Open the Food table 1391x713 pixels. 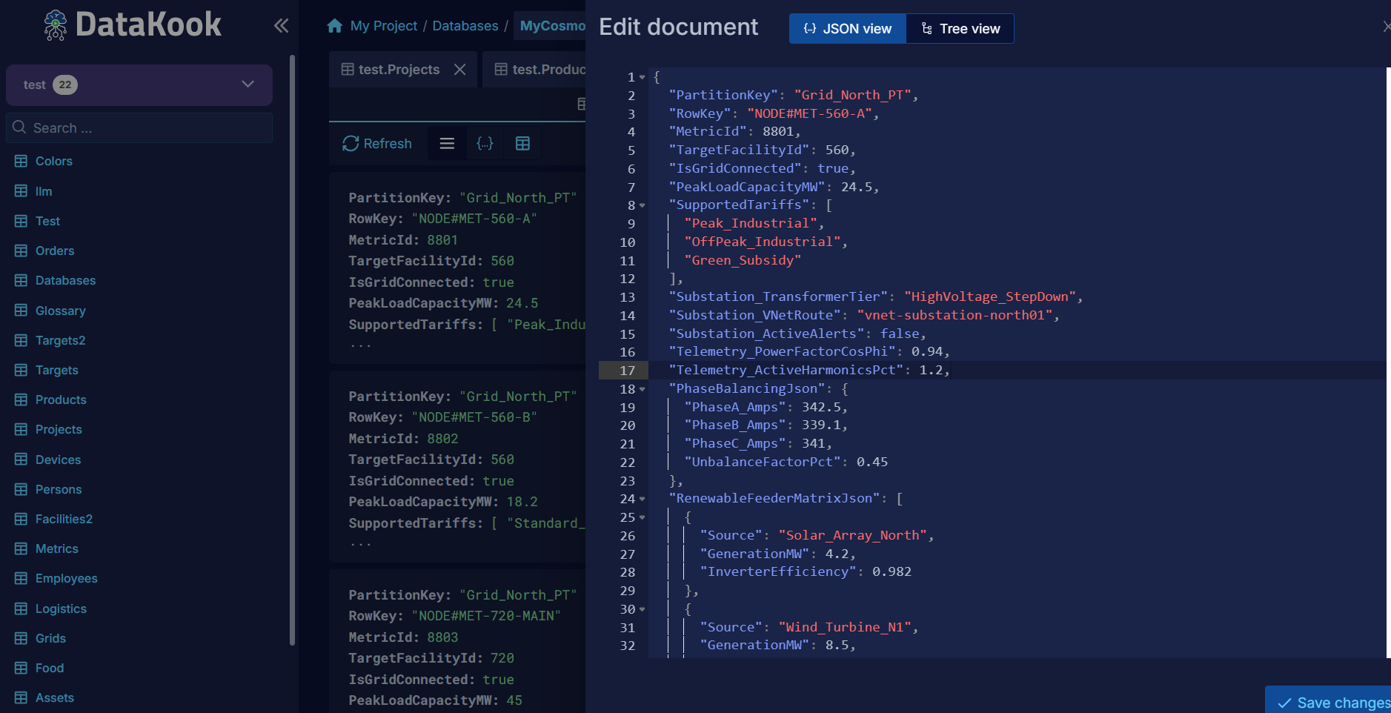[50, 668]
